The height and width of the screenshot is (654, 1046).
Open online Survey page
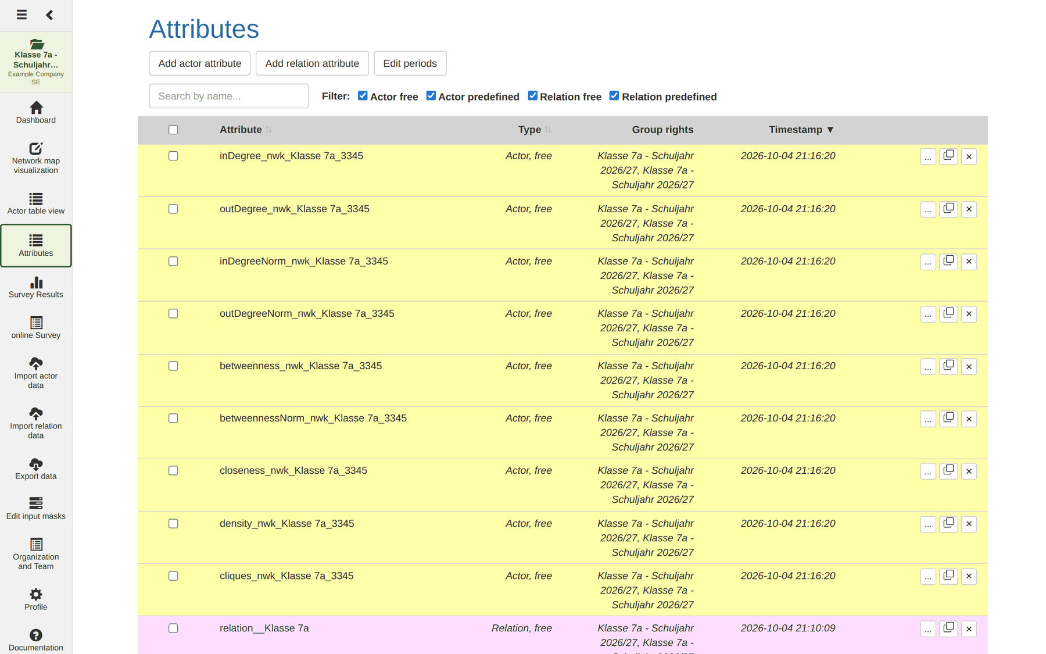click(36, 328)
